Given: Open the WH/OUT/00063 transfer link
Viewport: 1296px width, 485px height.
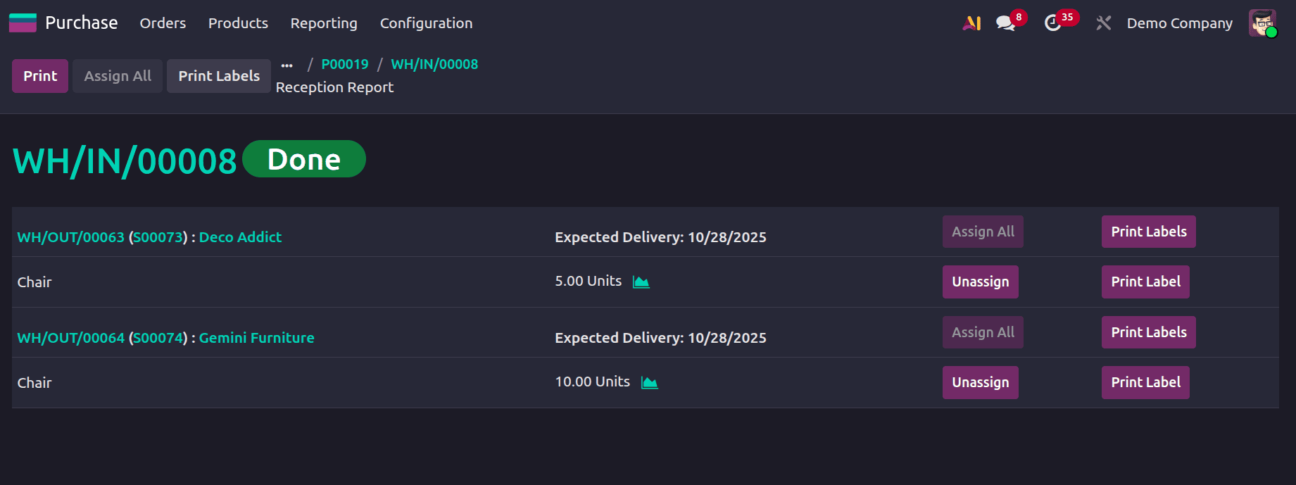Looking at the screenshot, I should tap(70, 237).
